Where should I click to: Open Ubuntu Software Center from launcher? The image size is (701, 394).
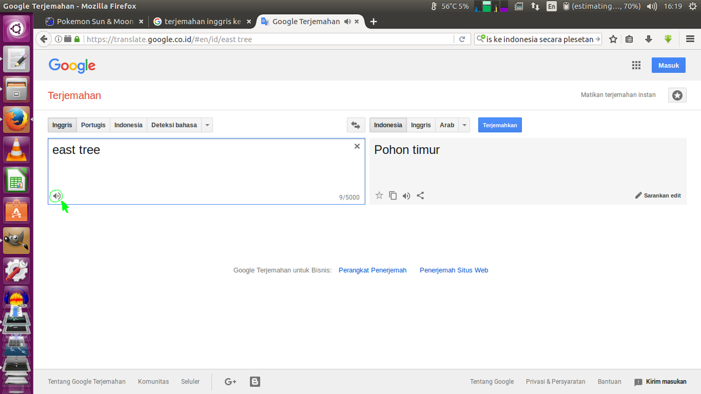[x=16, y=210]
